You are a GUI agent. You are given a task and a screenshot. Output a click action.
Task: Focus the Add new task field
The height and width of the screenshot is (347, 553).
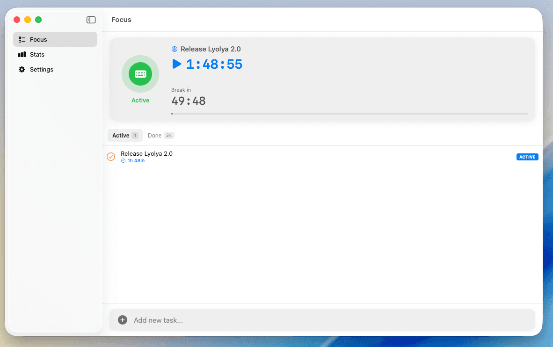[327, 320]
